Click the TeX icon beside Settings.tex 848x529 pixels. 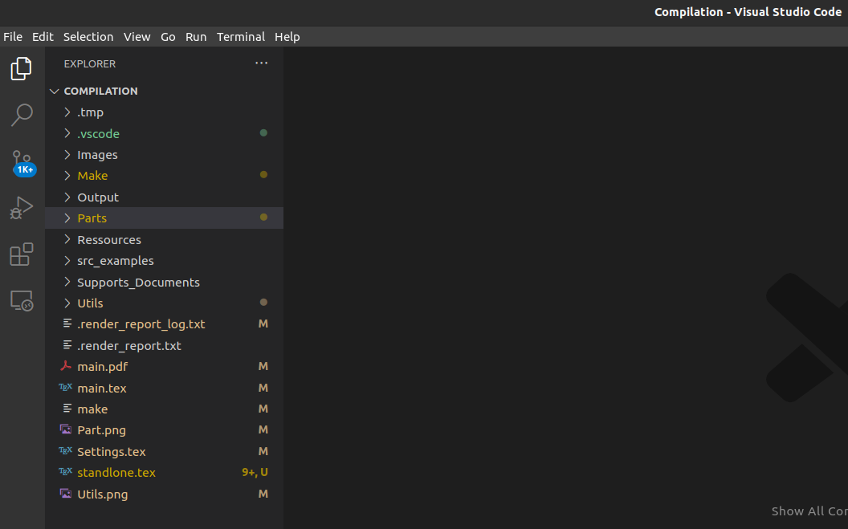coord(65,450)
